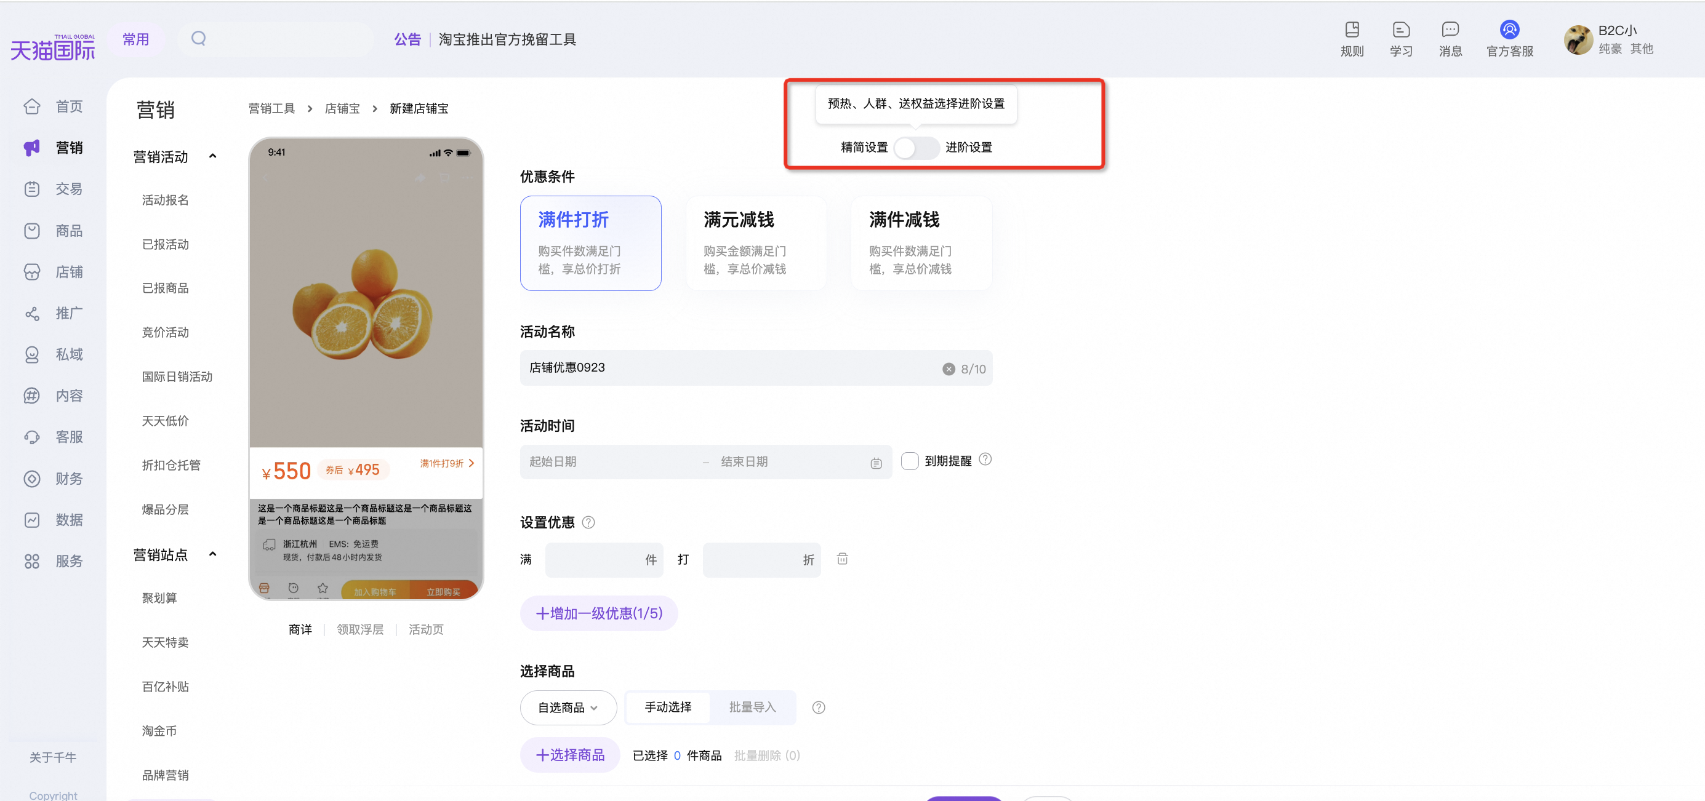Image resolution: width=1705 pixels, height=801 pixels.
Task: Click the 常用 button
Action: pyautogui.click(x=135, y=39)
